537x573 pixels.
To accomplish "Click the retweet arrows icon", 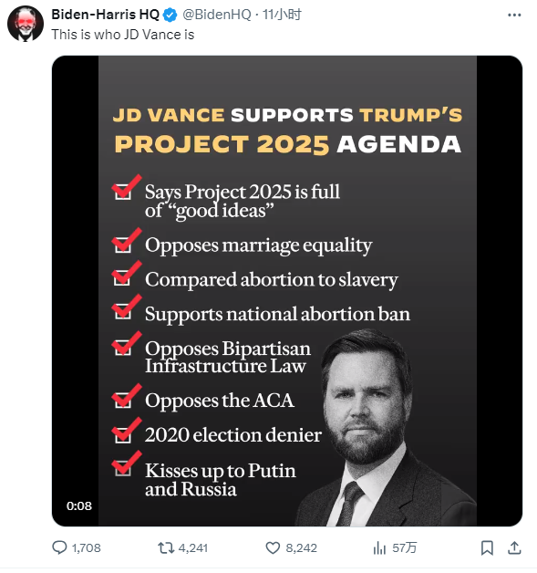I will (x=166, y=547).
